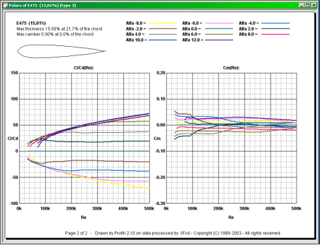The height and width of the screenshot is (245, 320).
Task: Click the '500k' tick under the Cm chart
Action: [297, 208]
